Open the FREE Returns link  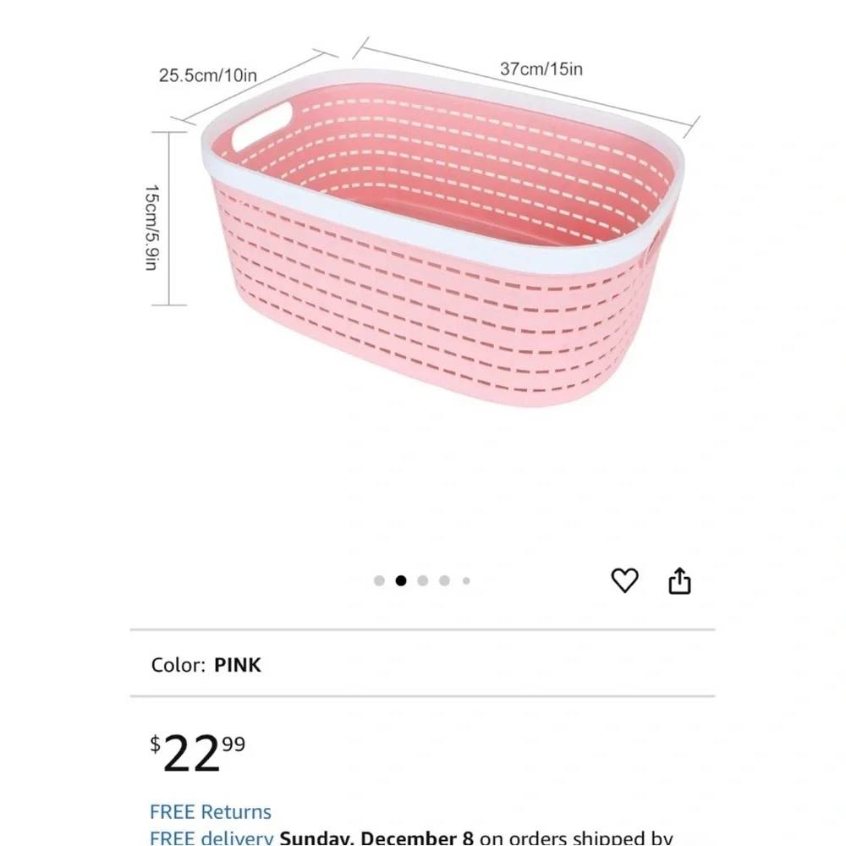(211, 812)
